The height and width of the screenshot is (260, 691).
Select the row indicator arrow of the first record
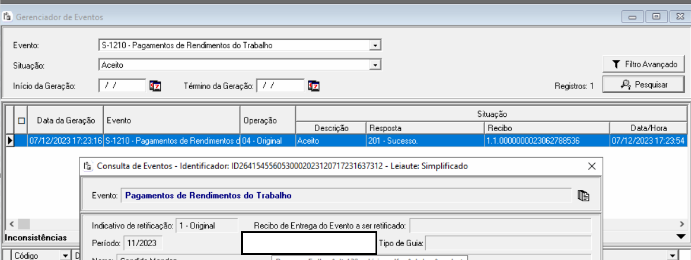click(10, 140)
